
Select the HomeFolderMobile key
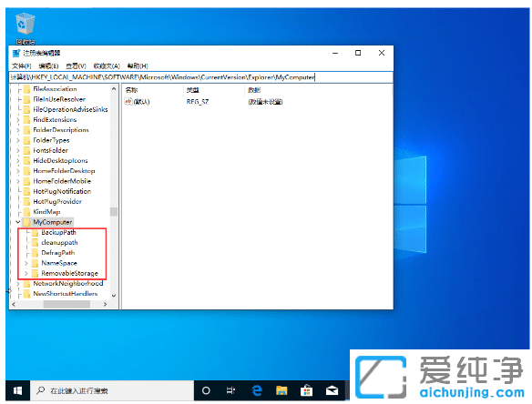point(62,181)
